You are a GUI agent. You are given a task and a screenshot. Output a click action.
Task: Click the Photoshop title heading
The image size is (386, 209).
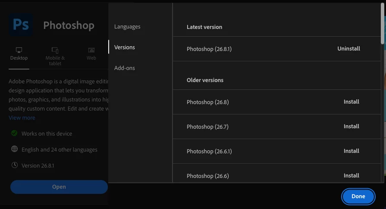click(69, 25)
